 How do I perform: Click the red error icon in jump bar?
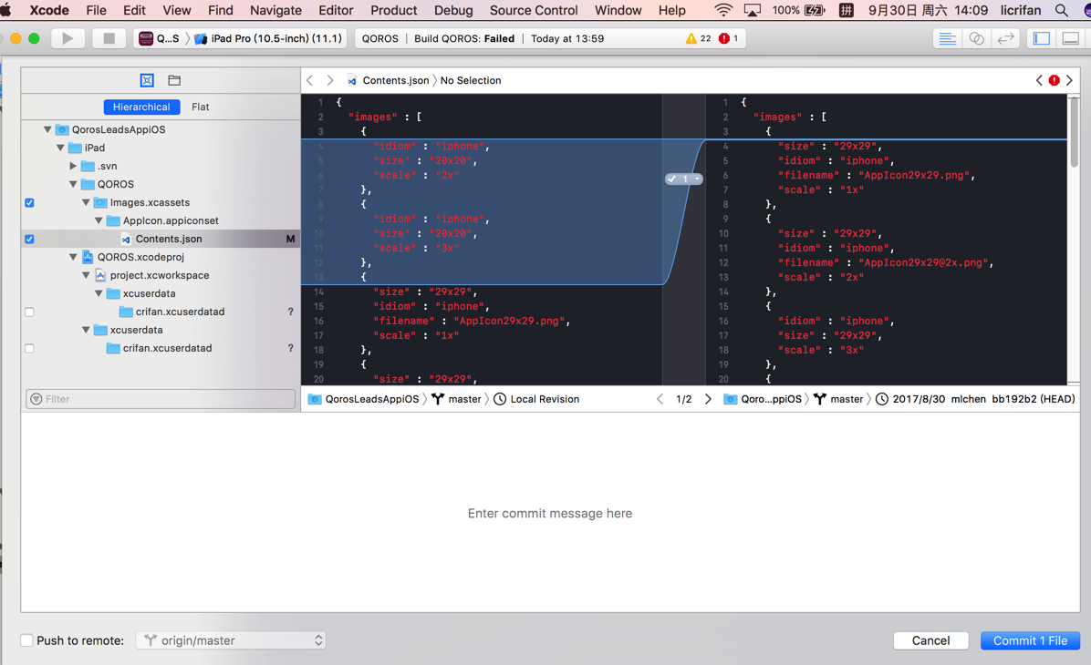[x=1055, y=80]
